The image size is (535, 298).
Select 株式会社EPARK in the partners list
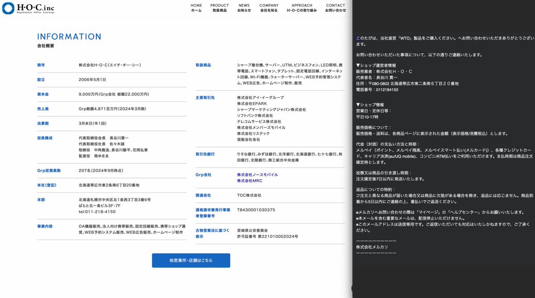point(252,103)
